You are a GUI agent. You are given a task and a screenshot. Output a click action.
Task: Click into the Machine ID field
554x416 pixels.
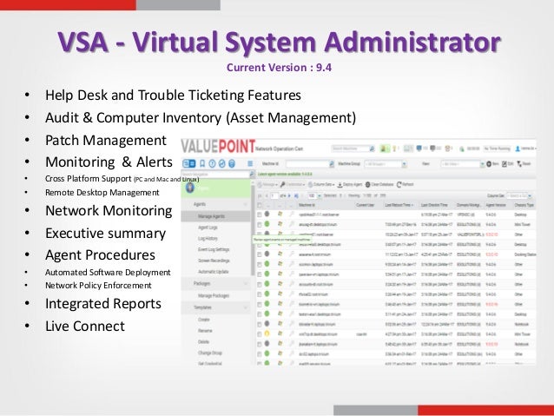[307, 164]
